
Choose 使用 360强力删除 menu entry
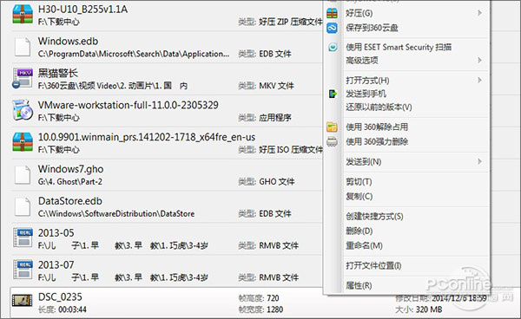[x=377, y=141]
